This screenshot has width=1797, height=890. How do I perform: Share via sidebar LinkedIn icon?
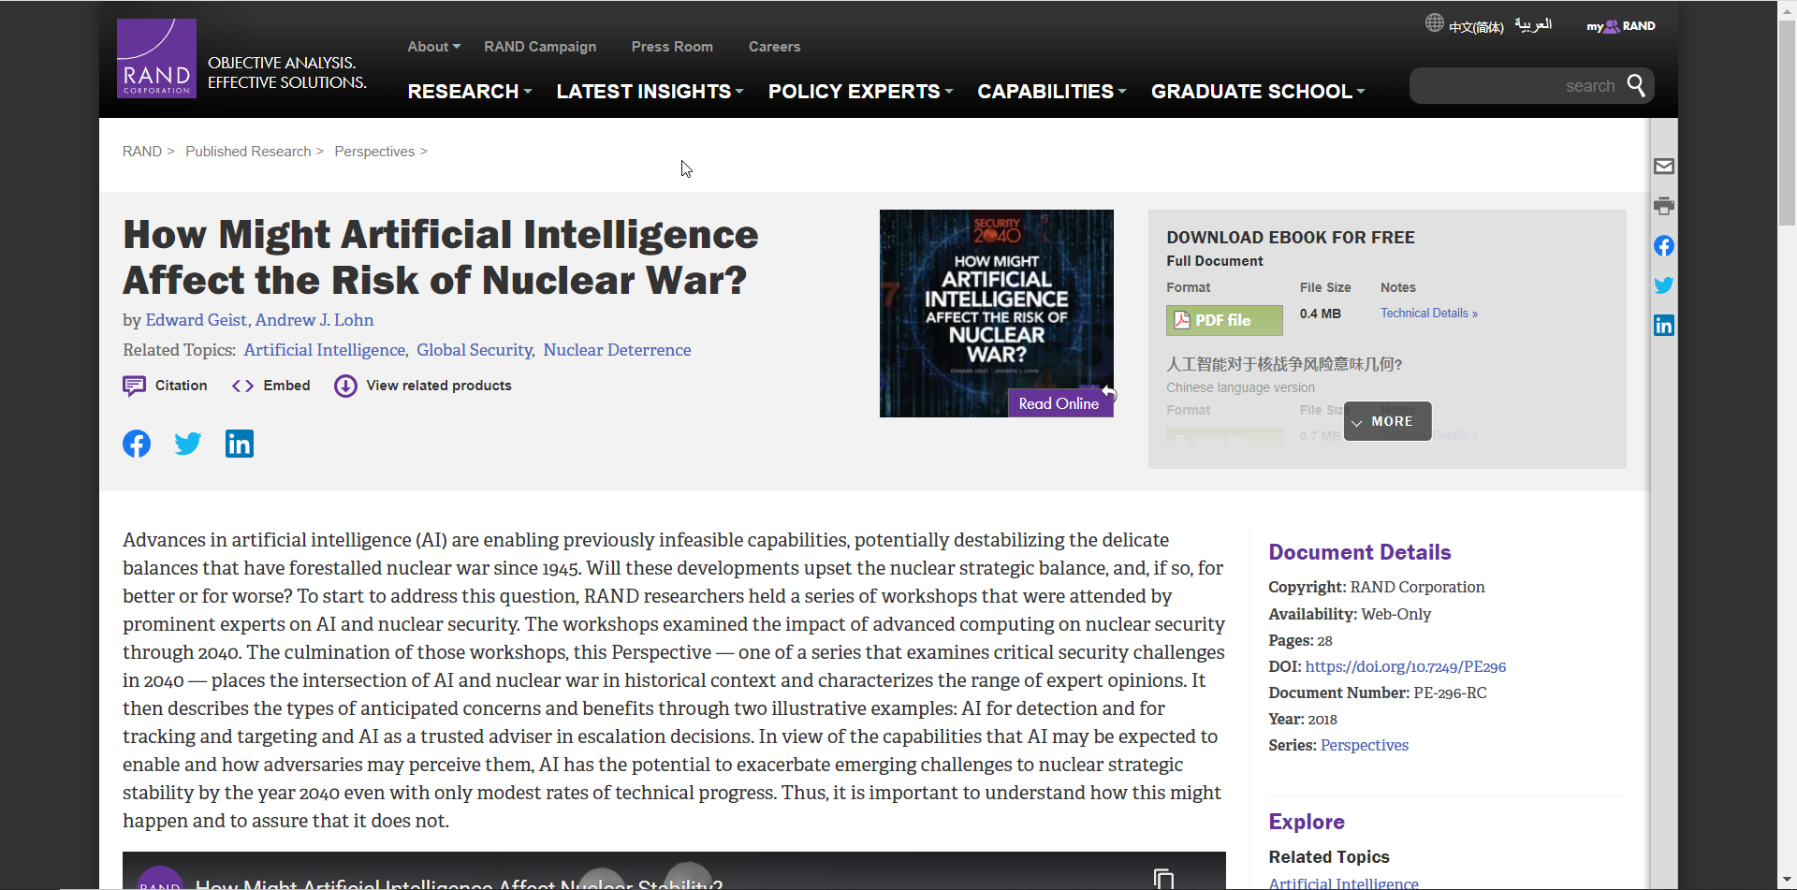coord(1663,325)
